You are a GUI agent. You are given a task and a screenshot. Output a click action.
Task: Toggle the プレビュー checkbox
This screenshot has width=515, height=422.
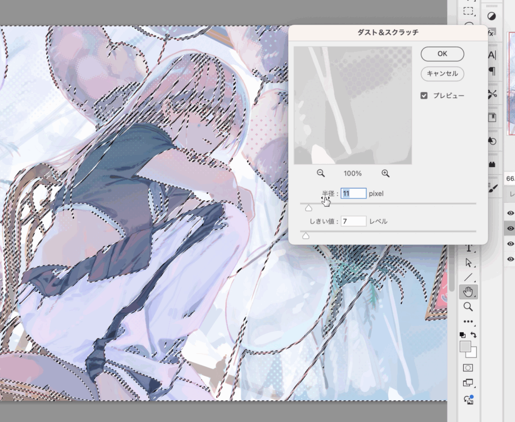(x=424, y=96)
